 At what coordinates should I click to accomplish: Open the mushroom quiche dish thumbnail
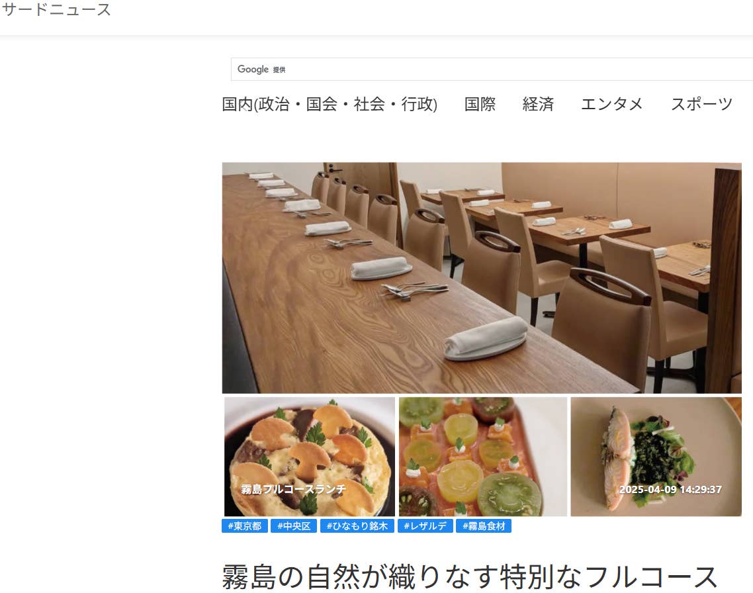click(x=310, y=457)
